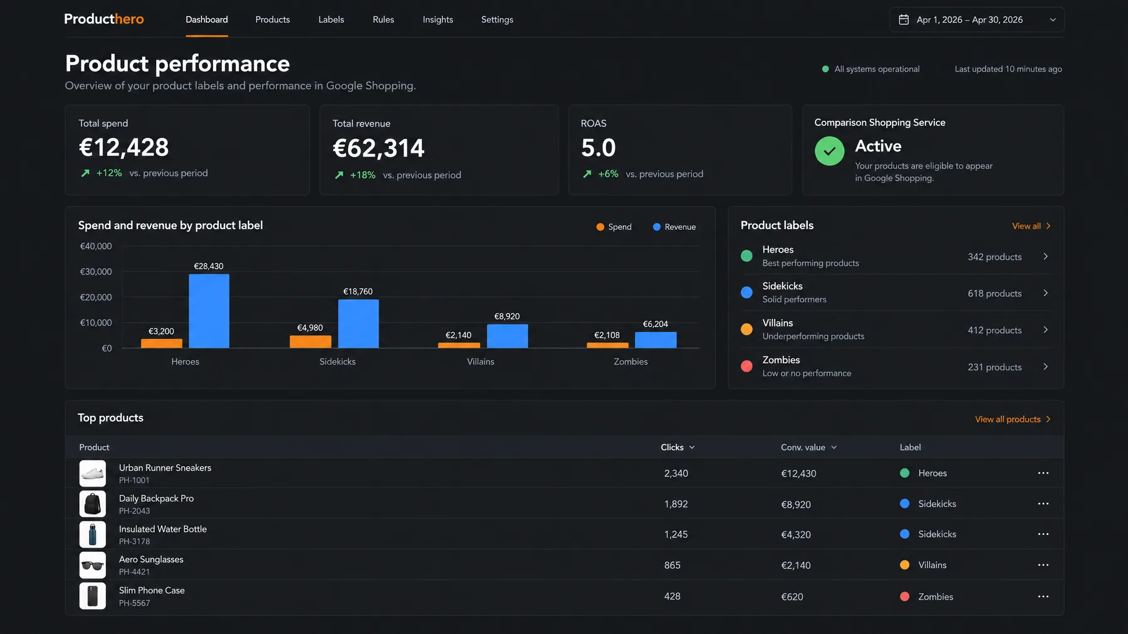Image resolution: width=1128 pixels, height=634 pixels.
Task: Sort table by Conv. value column
Action: click(808, 447)
